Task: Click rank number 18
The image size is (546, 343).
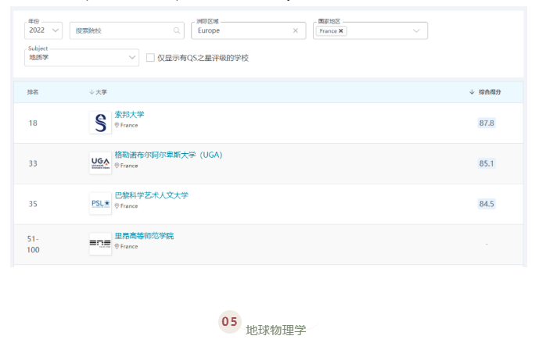Action: tap(33, 123)
